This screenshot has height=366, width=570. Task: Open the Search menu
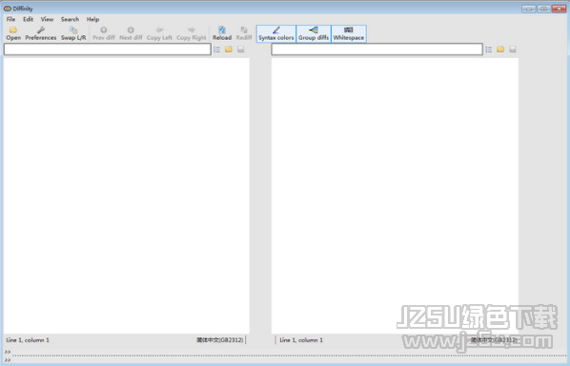(70, 19)
